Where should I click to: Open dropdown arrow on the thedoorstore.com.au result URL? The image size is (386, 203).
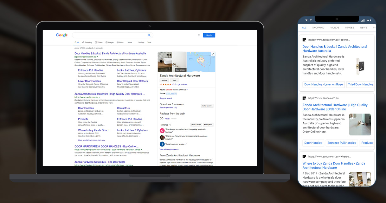[x=132, y=165]
